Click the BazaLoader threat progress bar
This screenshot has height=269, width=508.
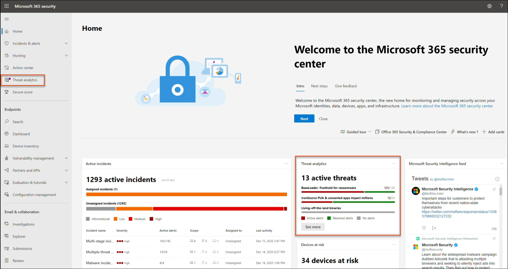pyautogui.click(x=348, y=192)
